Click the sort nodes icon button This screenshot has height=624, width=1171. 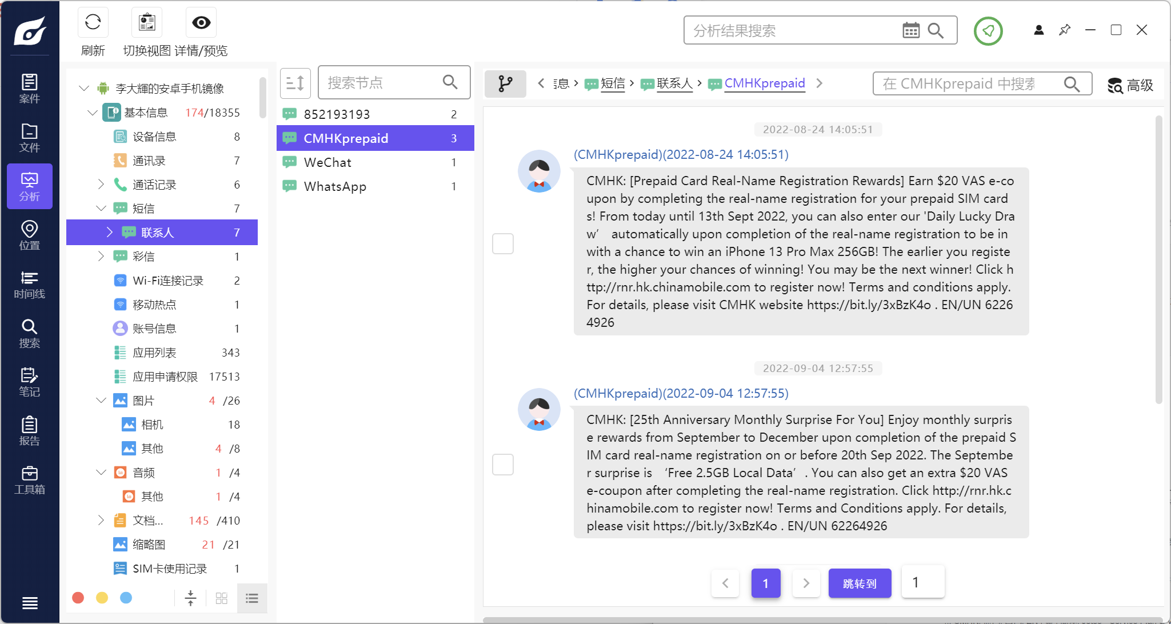click(295, 83)
